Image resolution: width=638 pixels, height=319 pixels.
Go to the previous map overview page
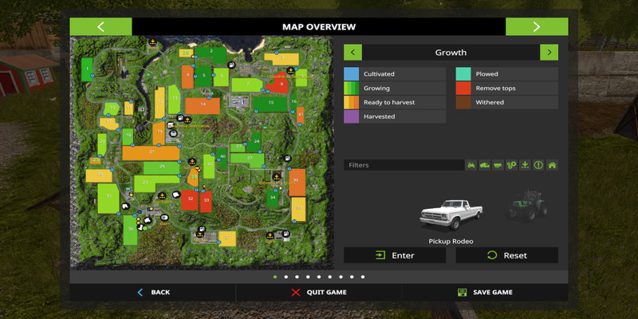100,26
